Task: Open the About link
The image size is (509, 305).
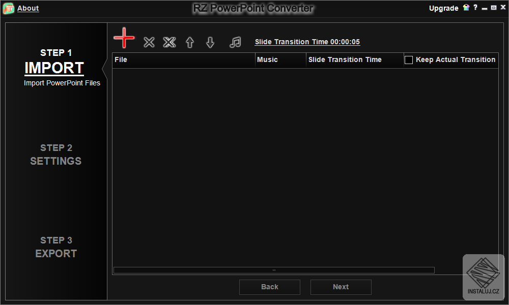Action: [28, 9]
